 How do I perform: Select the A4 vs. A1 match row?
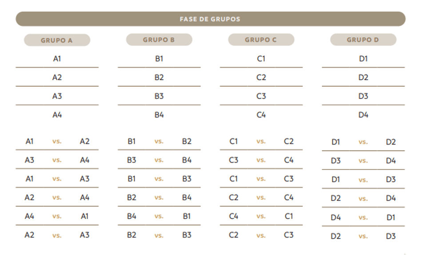pos(57,216)
